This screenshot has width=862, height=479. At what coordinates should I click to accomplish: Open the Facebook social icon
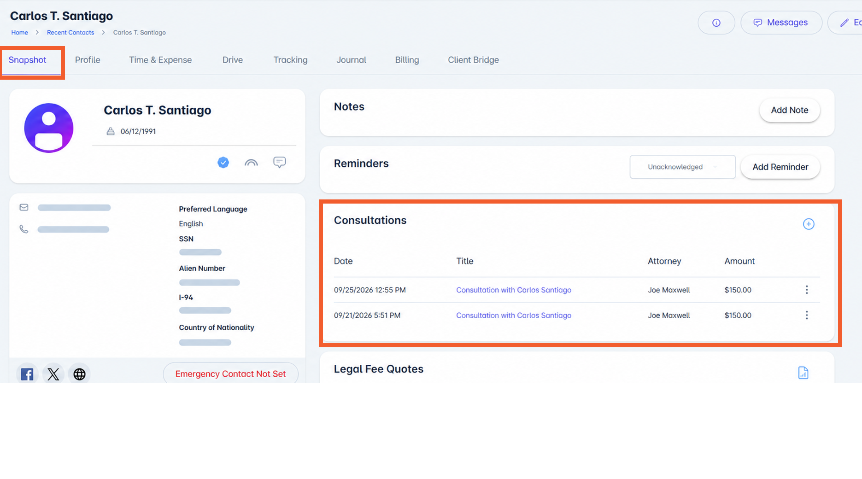(27, 374)
